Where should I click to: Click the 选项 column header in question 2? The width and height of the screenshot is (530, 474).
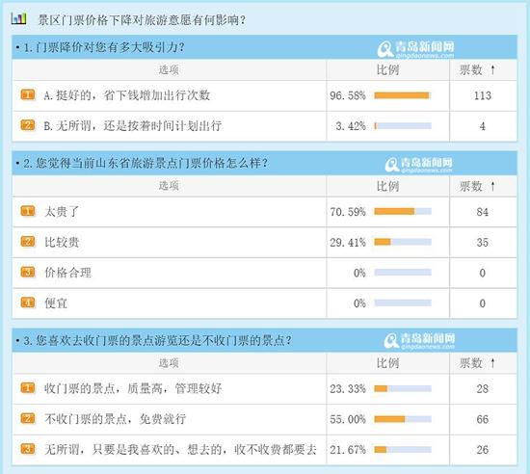[169, 186]
